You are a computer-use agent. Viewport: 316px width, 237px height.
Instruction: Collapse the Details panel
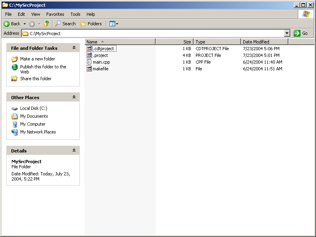point(74,150)
